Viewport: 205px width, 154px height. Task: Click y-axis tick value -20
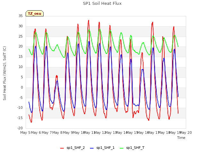click(20, 128)
